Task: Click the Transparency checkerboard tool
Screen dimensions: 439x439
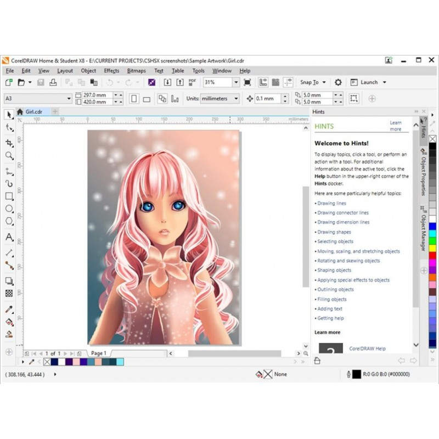Action: 9,294
